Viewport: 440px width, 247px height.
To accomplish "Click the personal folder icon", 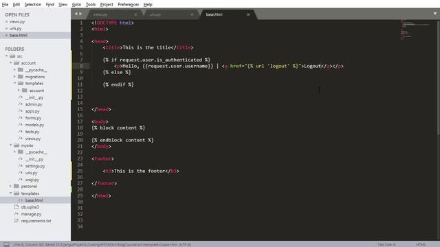I will pyautogui.click(x=16, y=186).
